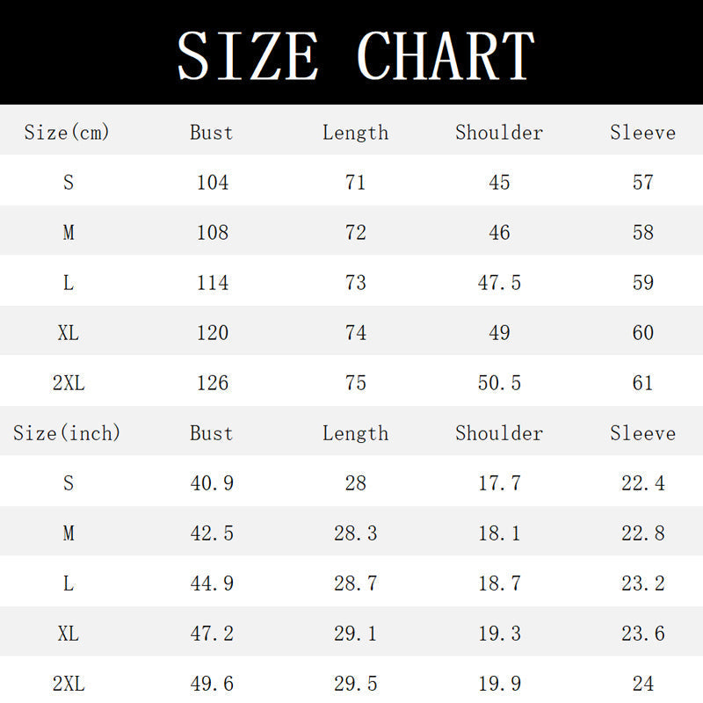Click the Size(inch) header cell
Viewport: 703px width, 703px height.
[67, 433]
